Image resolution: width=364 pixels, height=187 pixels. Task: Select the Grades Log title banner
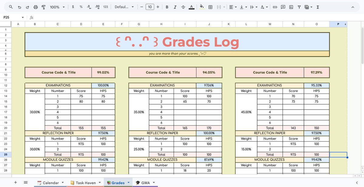[x=177, y=42]
